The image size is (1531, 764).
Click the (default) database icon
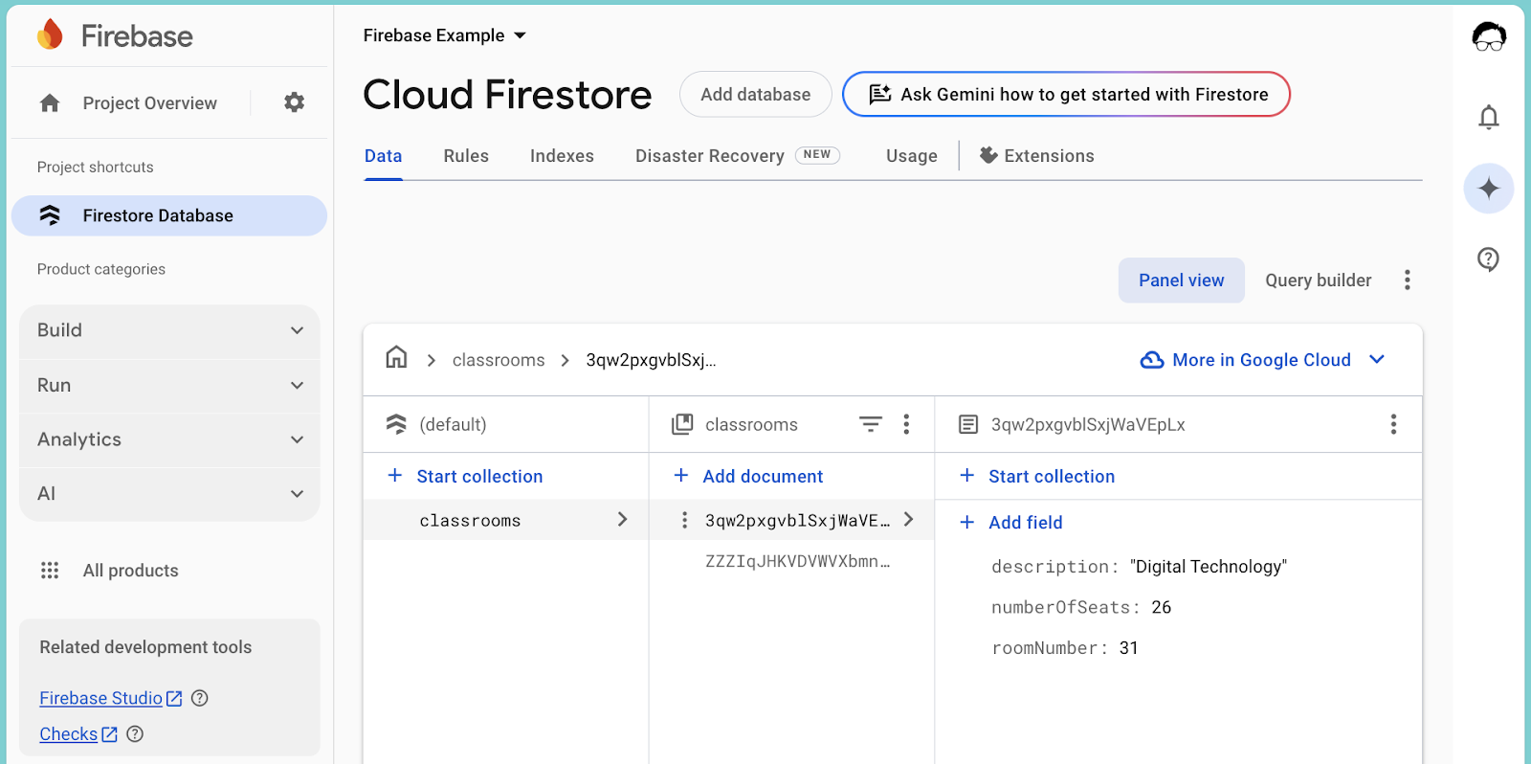tap(396, 424)
